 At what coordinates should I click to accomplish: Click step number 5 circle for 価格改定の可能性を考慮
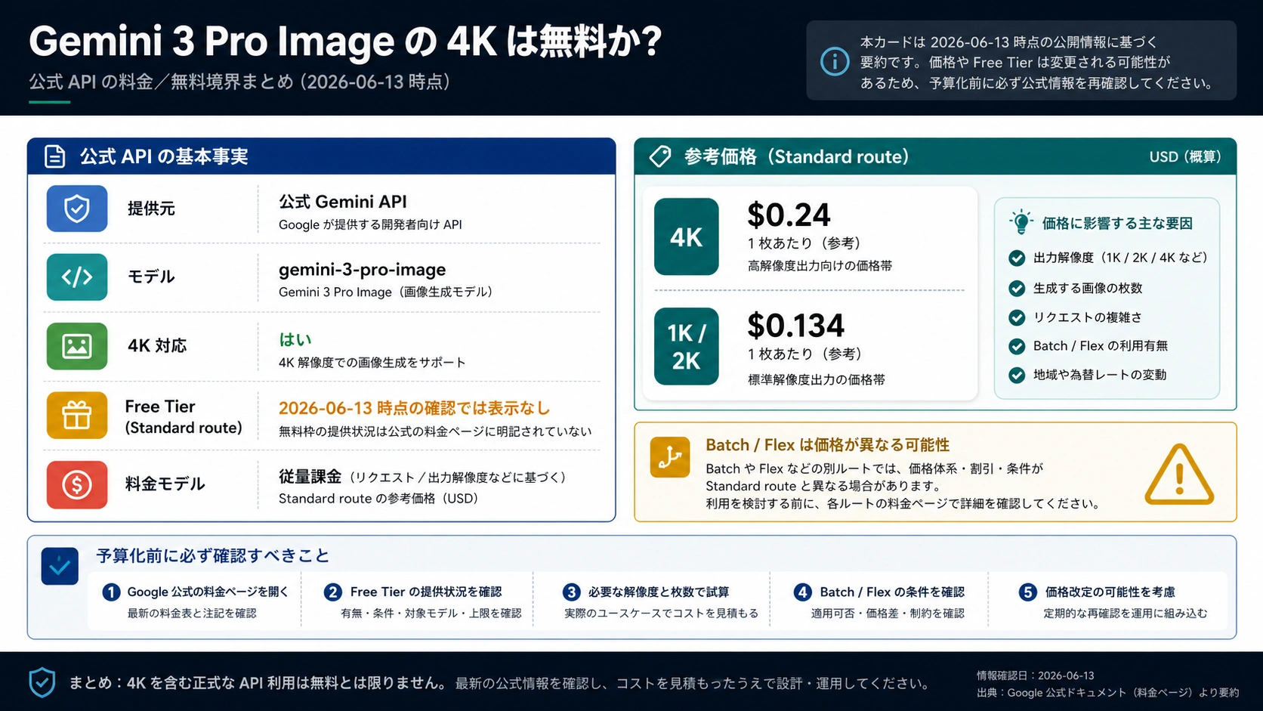[1027, 592]
